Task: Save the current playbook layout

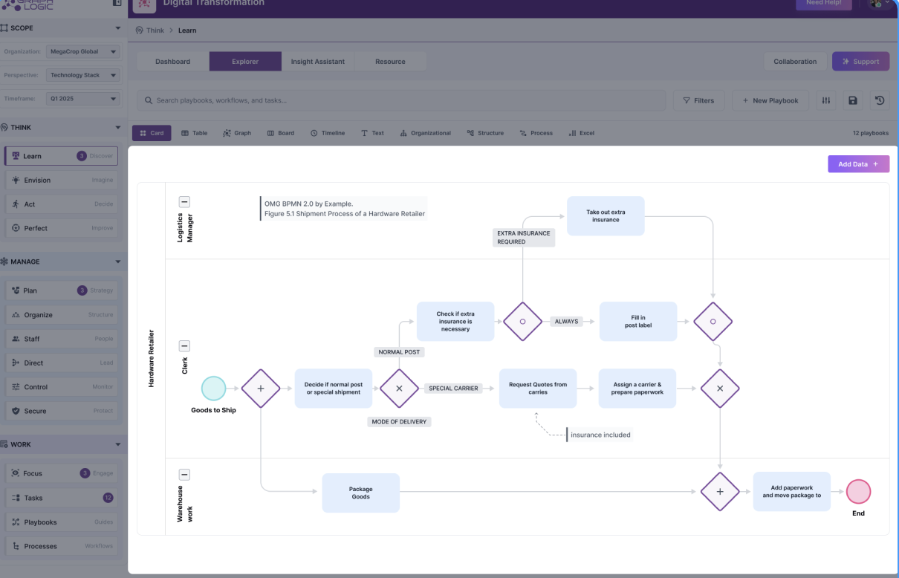Action: coord(853,100)
